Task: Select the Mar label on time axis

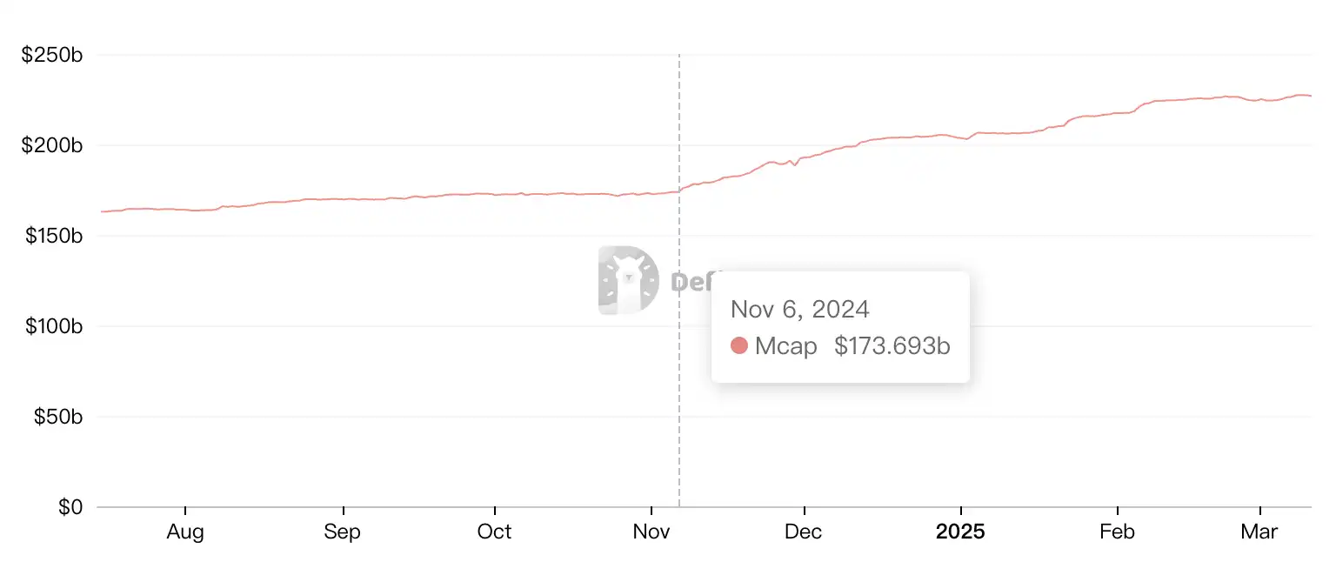Action: (1259, 532)
